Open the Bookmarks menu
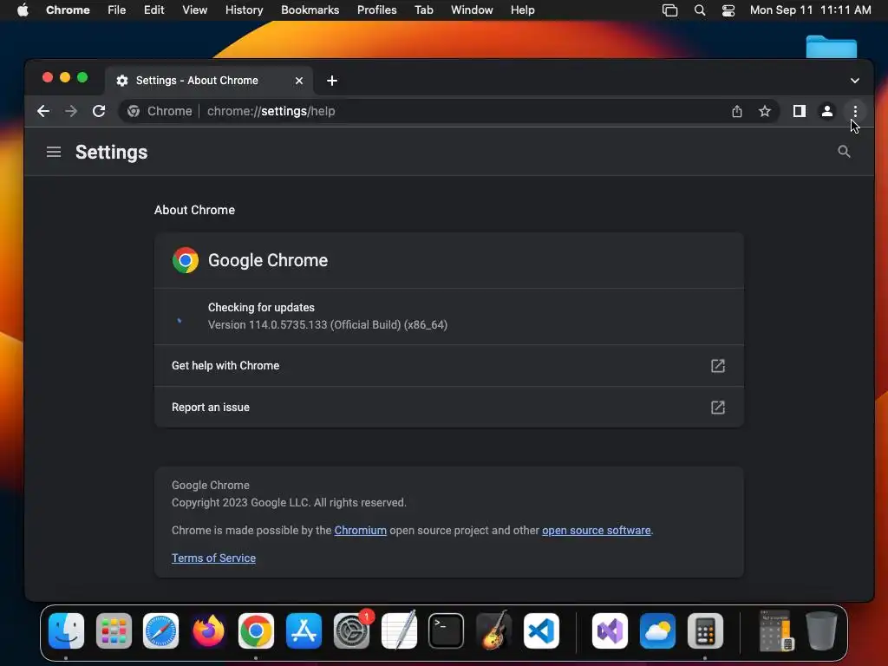Viewport: 888px width, 666px height. point(310,10)
